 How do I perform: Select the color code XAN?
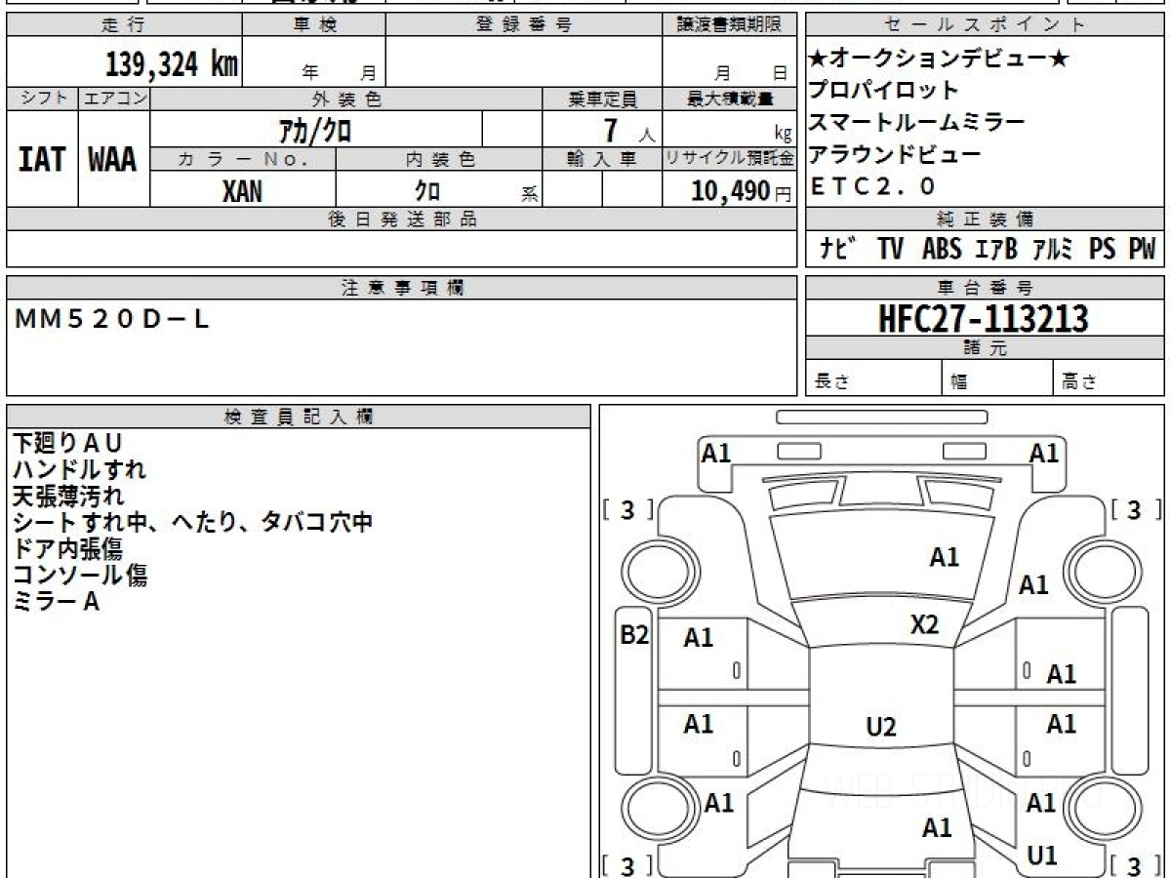(x=242, y=190)
